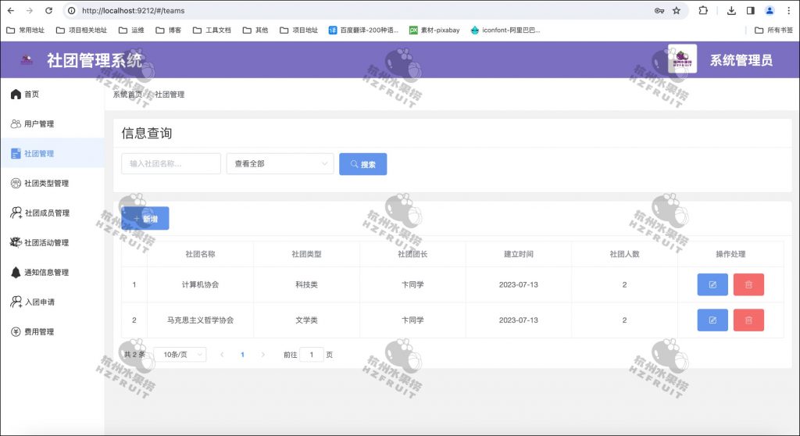Select page number 1 in pagination
This screenshot has width=800, height=436.
pos(242,354)
